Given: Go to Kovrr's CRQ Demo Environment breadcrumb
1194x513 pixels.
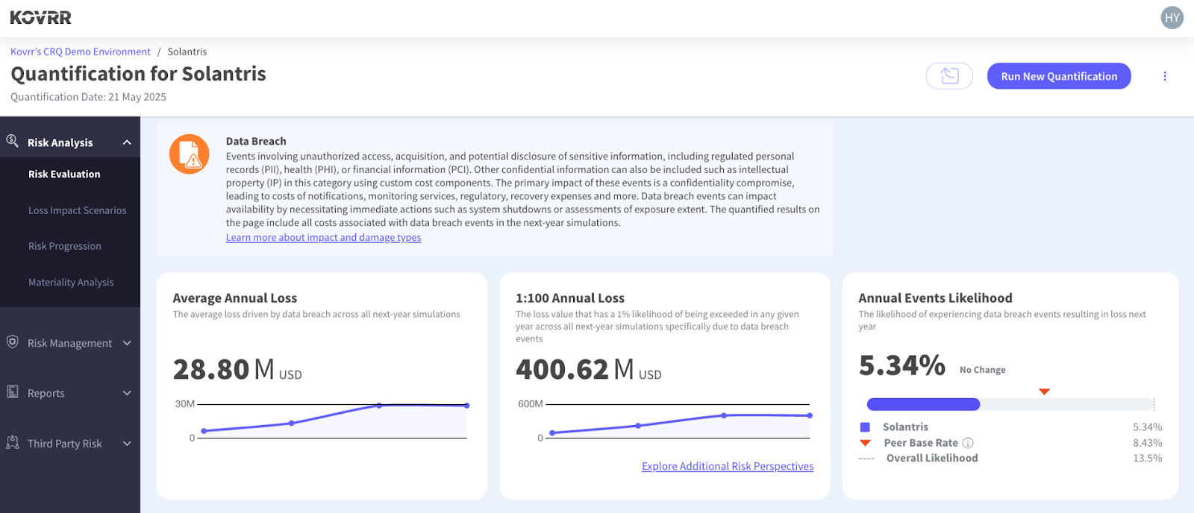Looking at the screenshot, I should [81, 51].
